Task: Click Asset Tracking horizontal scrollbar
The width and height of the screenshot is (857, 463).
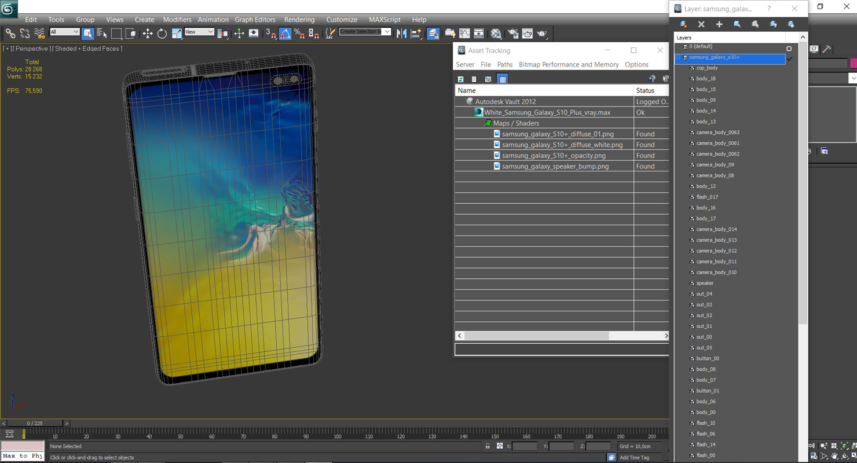Action: coord(536,336)
